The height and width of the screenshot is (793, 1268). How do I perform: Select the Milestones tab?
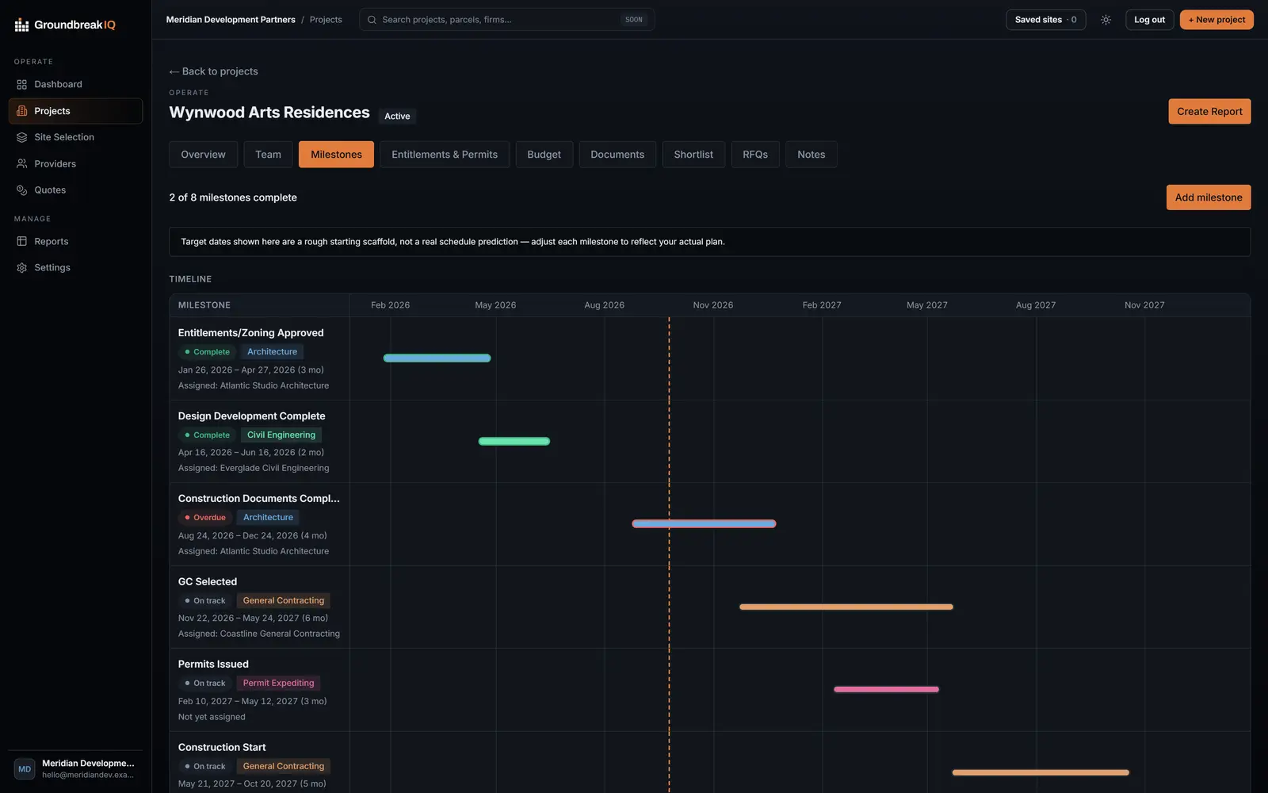336,155
